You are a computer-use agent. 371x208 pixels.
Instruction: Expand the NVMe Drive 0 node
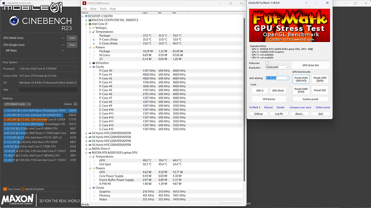pyautogui.click(x=86, y=149)
